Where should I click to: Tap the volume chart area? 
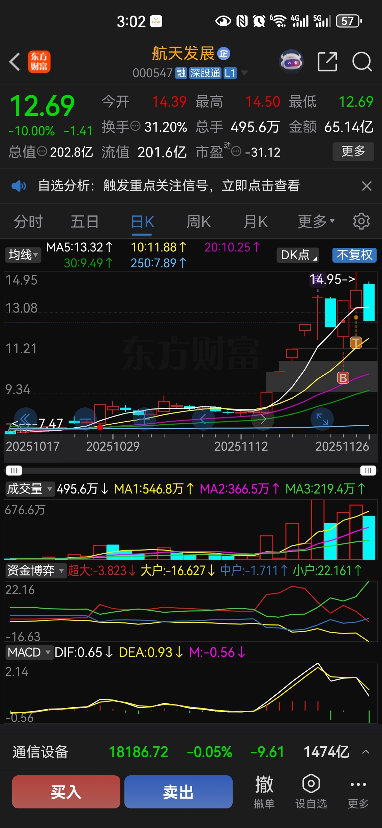tap(191, 529)
